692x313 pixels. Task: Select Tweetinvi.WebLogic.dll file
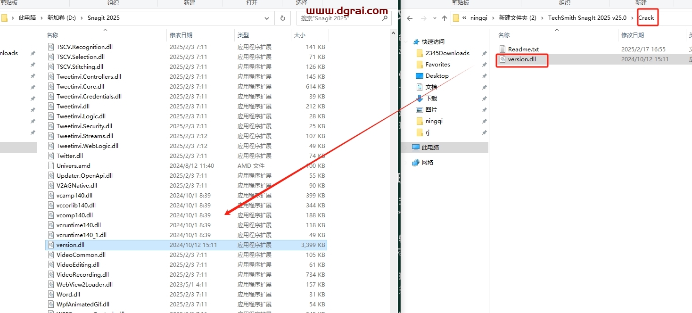coord(87,146)
